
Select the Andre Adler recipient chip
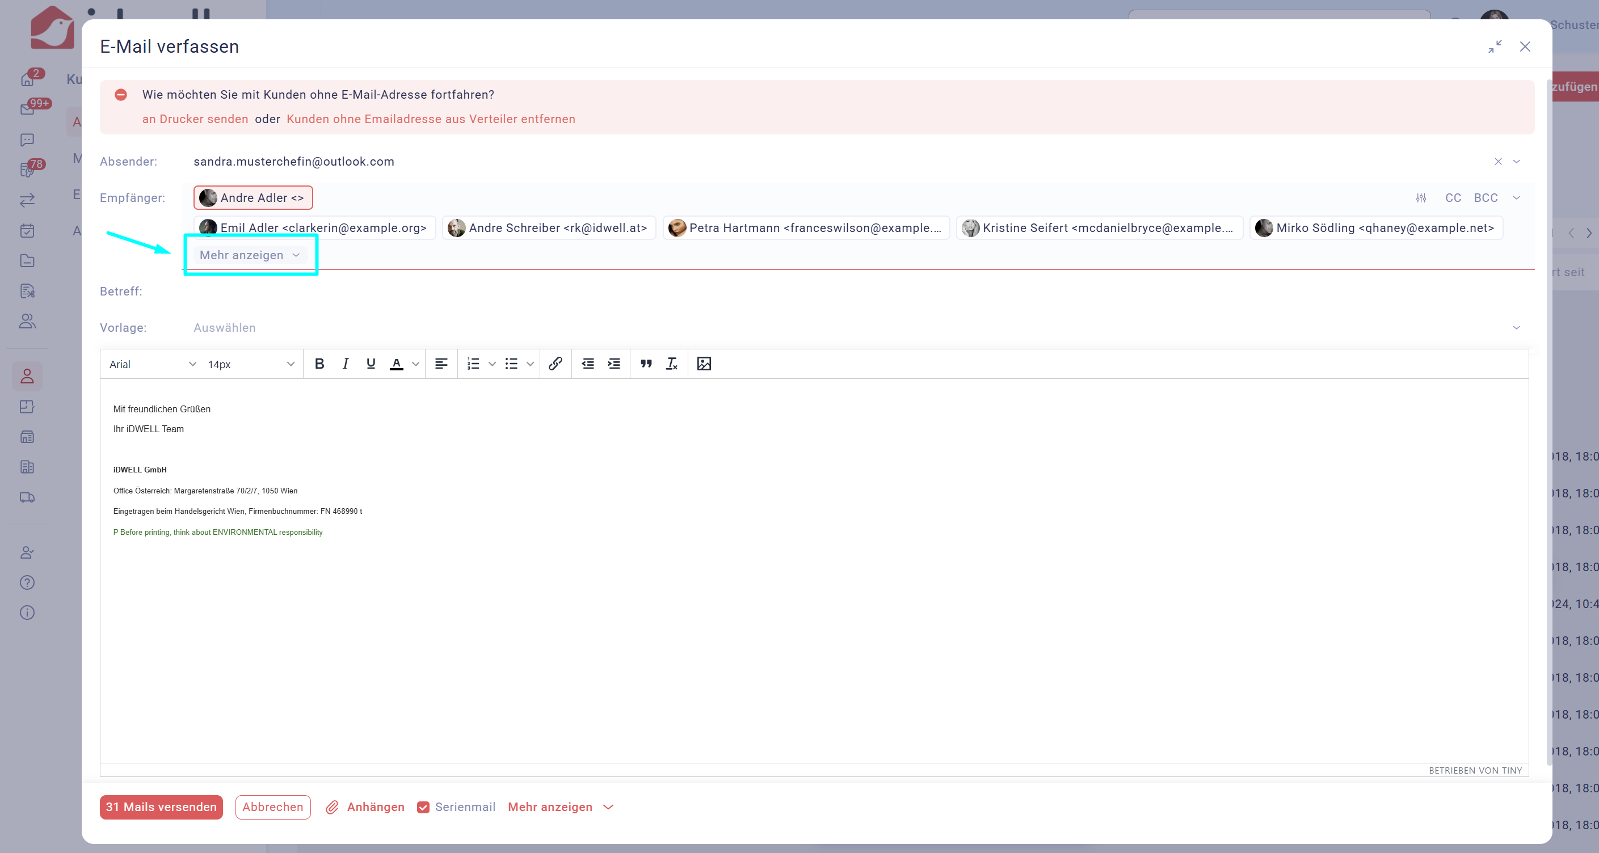pyautogui.click(x=253, y=198)
